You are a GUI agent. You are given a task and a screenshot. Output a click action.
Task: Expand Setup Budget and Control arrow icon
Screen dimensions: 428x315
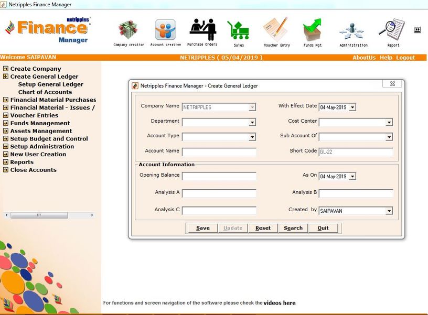[5, 138]
